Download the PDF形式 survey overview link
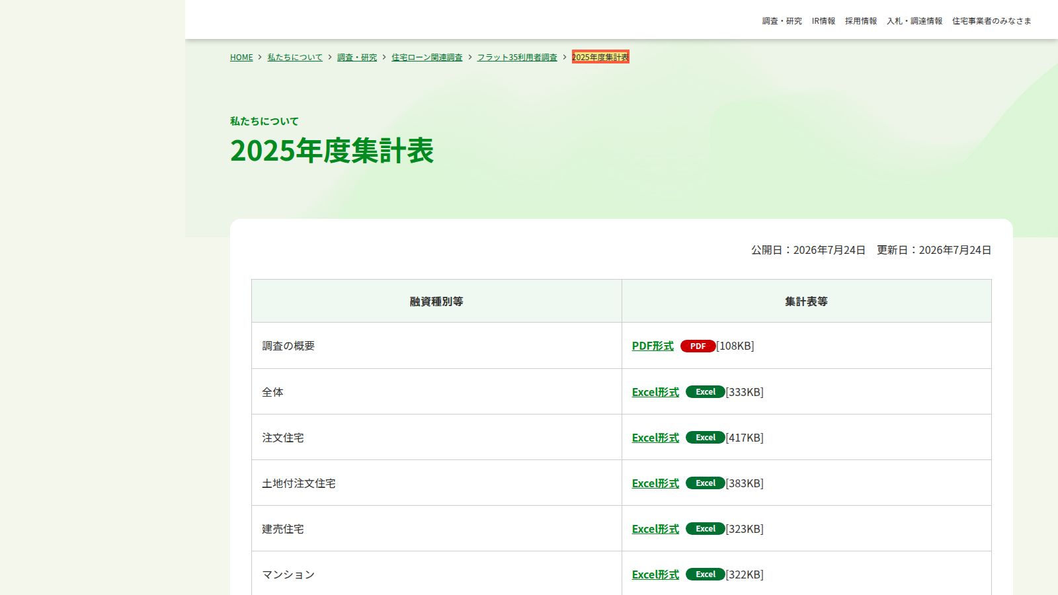This screenshot has height=595, width=1058. pos(653,346)
